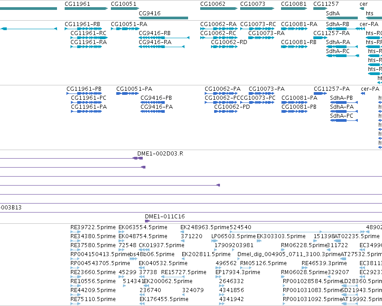The image size is (382, 306).
Task: Select the CG11961 gene feature
Action: pyautogui.click(x=86, y=9)
